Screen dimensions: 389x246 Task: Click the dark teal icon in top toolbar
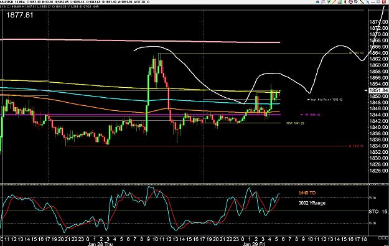click(317, 2)
